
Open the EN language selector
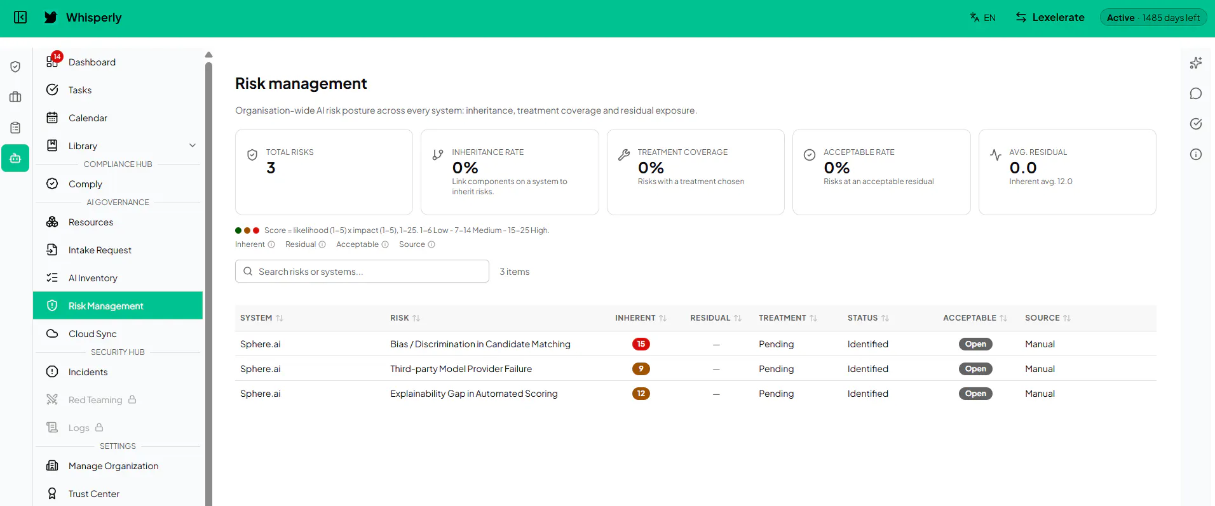pos(982,18)
